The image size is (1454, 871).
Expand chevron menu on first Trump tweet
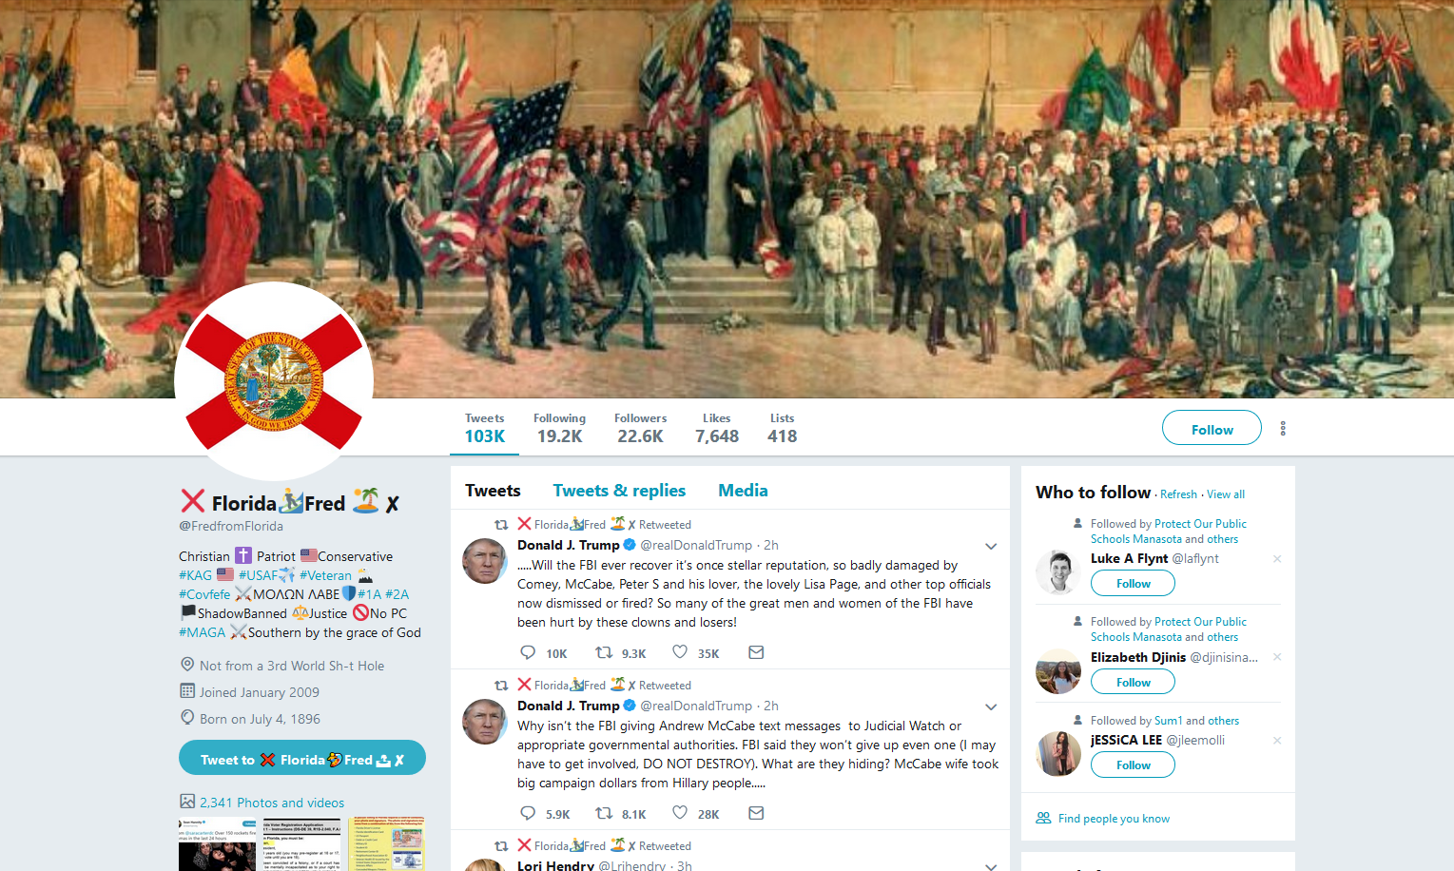click(x=991, y=546)
